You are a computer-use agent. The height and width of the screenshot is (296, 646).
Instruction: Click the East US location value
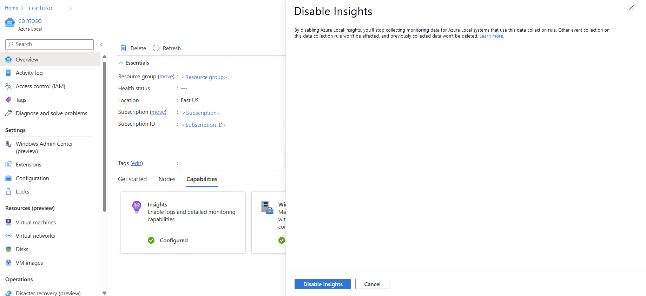point(190,100)
